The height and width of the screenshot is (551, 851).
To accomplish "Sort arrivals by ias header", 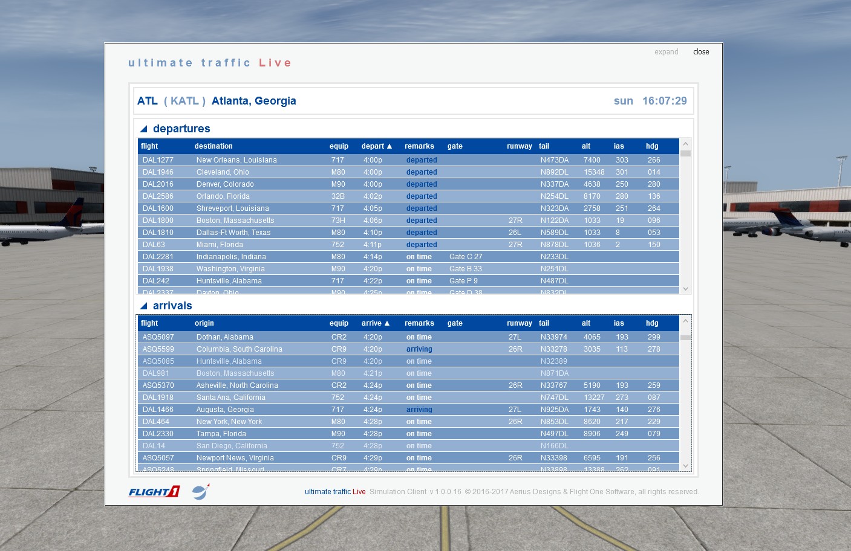I will click(619, 323).
